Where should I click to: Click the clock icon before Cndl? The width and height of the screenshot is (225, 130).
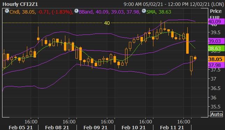(x=7, y=11)
